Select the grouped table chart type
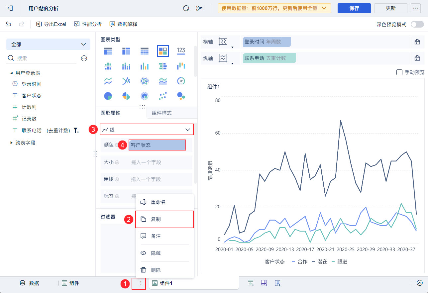The width and height of the screenshot is (428, 293). click(x=108, y=51)
